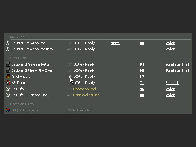Select Disciples II Rise of the Elves title
196x147 pixels.
coord(32,70)
